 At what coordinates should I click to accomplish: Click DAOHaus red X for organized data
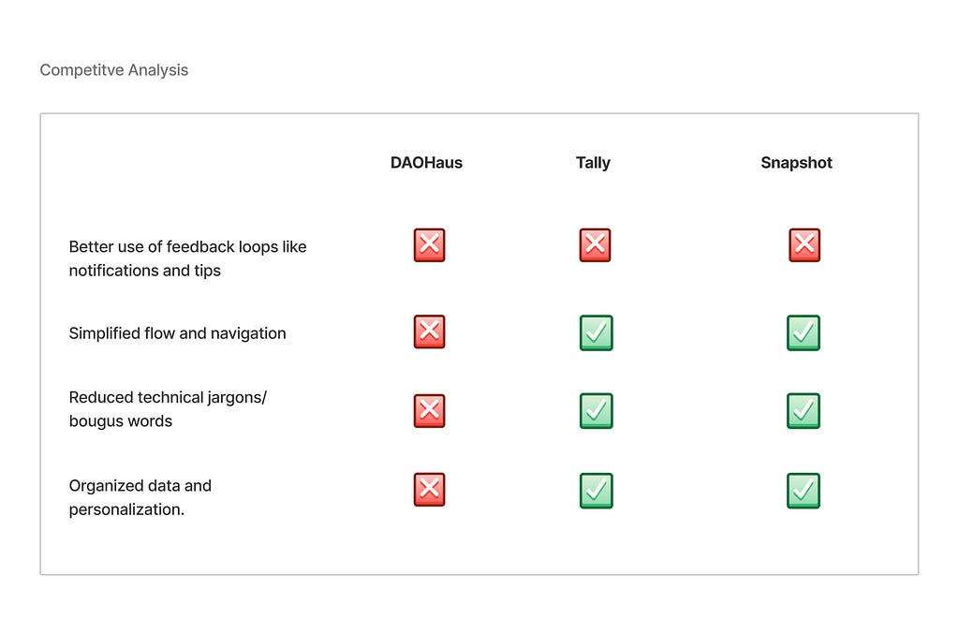429,490
